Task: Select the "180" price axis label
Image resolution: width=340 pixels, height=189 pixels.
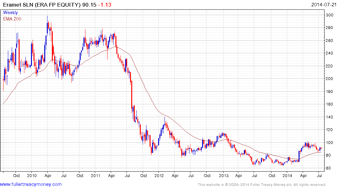Action: pyautogui.click(x=330, y=91)
